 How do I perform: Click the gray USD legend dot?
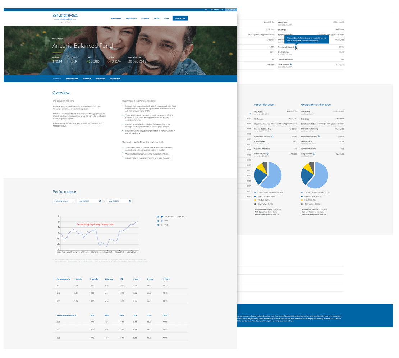(162, 225)
